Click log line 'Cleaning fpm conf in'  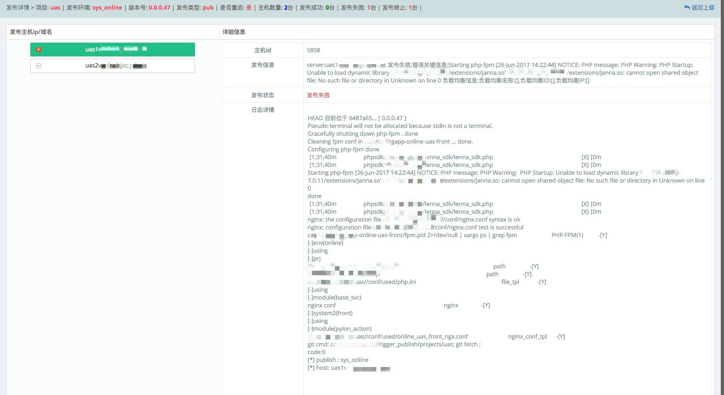pyautogui.click(x=390, y=141)
